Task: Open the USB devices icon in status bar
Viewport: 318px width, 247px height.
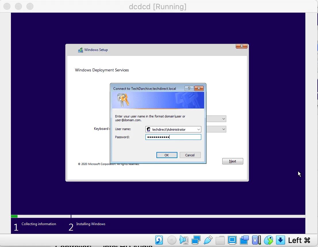Action: click(x=208, y=240)
